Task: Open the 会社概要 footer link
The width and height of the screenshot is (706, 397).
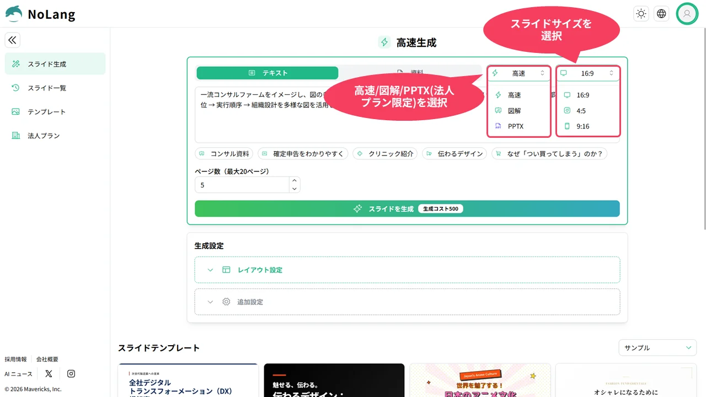Action: click(x=47, y=359)
